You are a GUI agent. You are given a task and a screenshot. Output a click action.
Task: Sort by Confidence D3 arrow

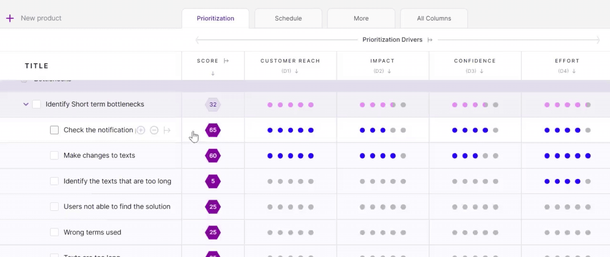pos(481,71)
